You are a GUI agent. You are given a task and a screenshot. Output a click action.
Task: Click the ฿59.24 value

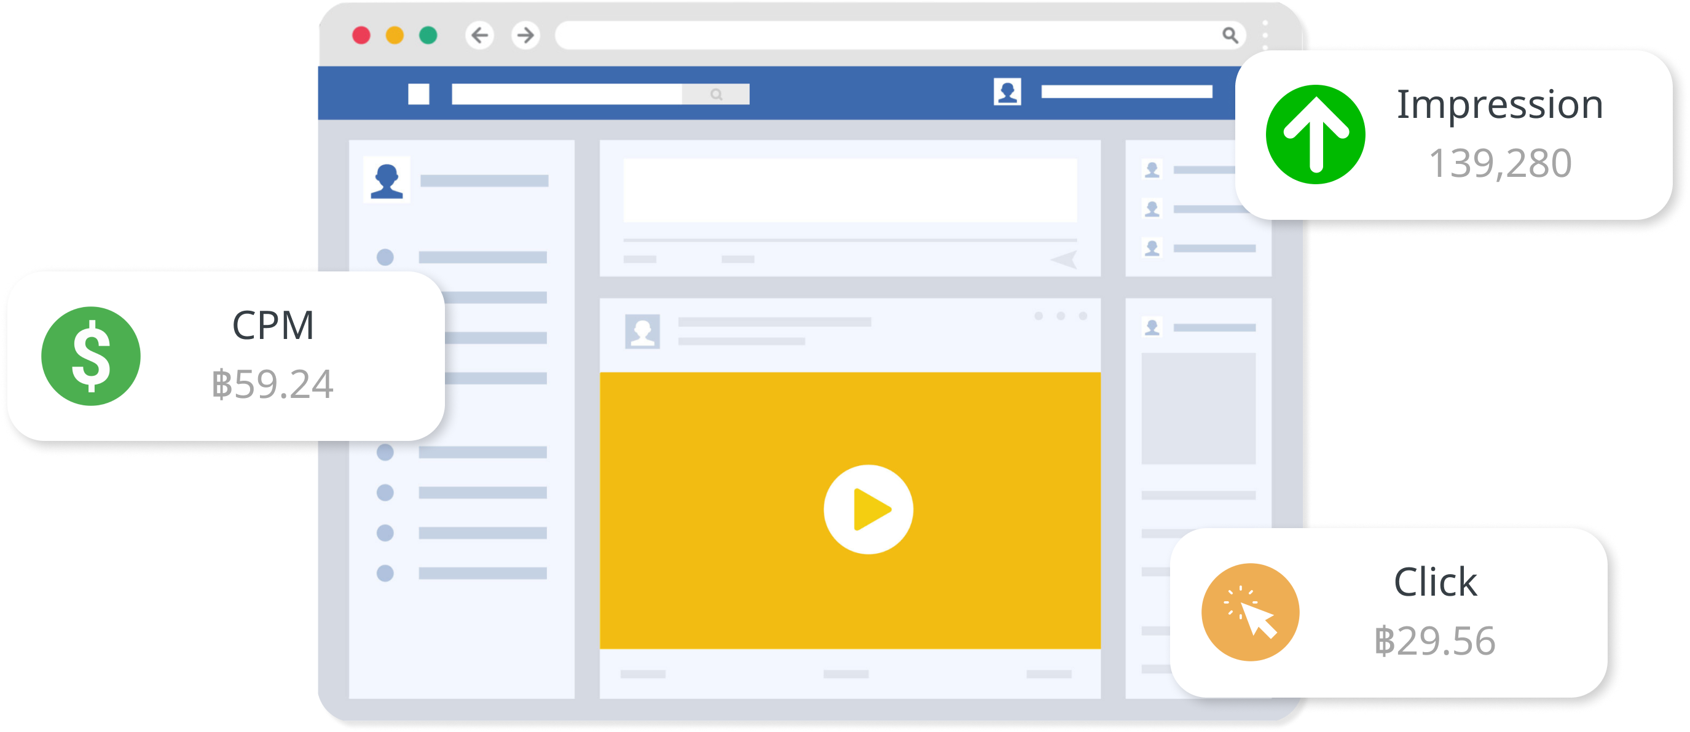pyautogui.click(x=272, y=384)
